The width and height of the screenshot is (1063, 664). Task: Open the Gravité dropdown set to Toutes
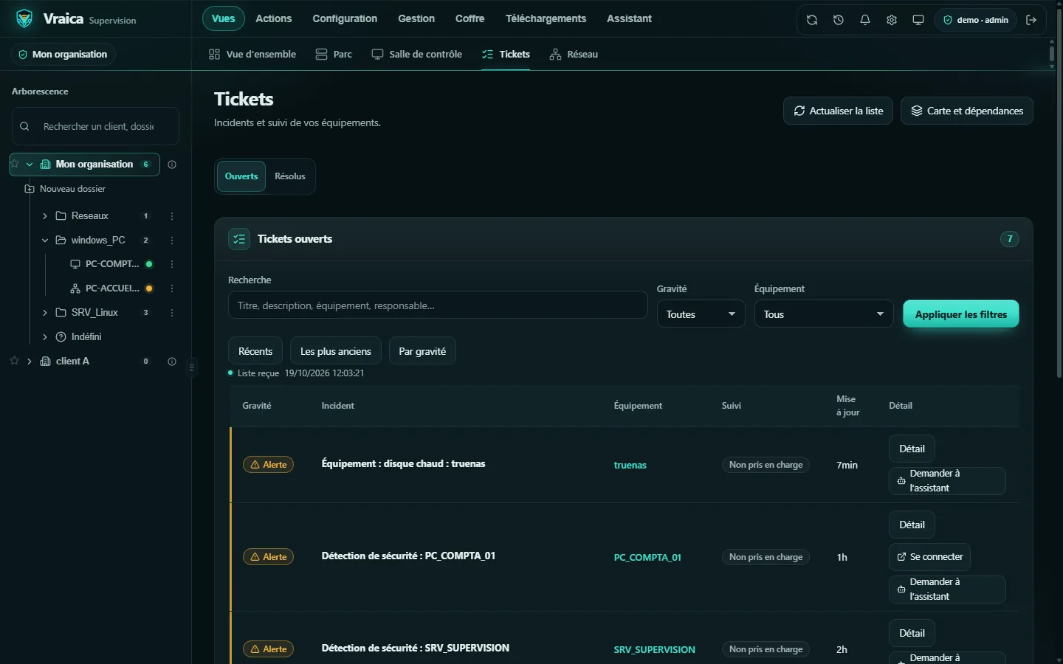701,314
